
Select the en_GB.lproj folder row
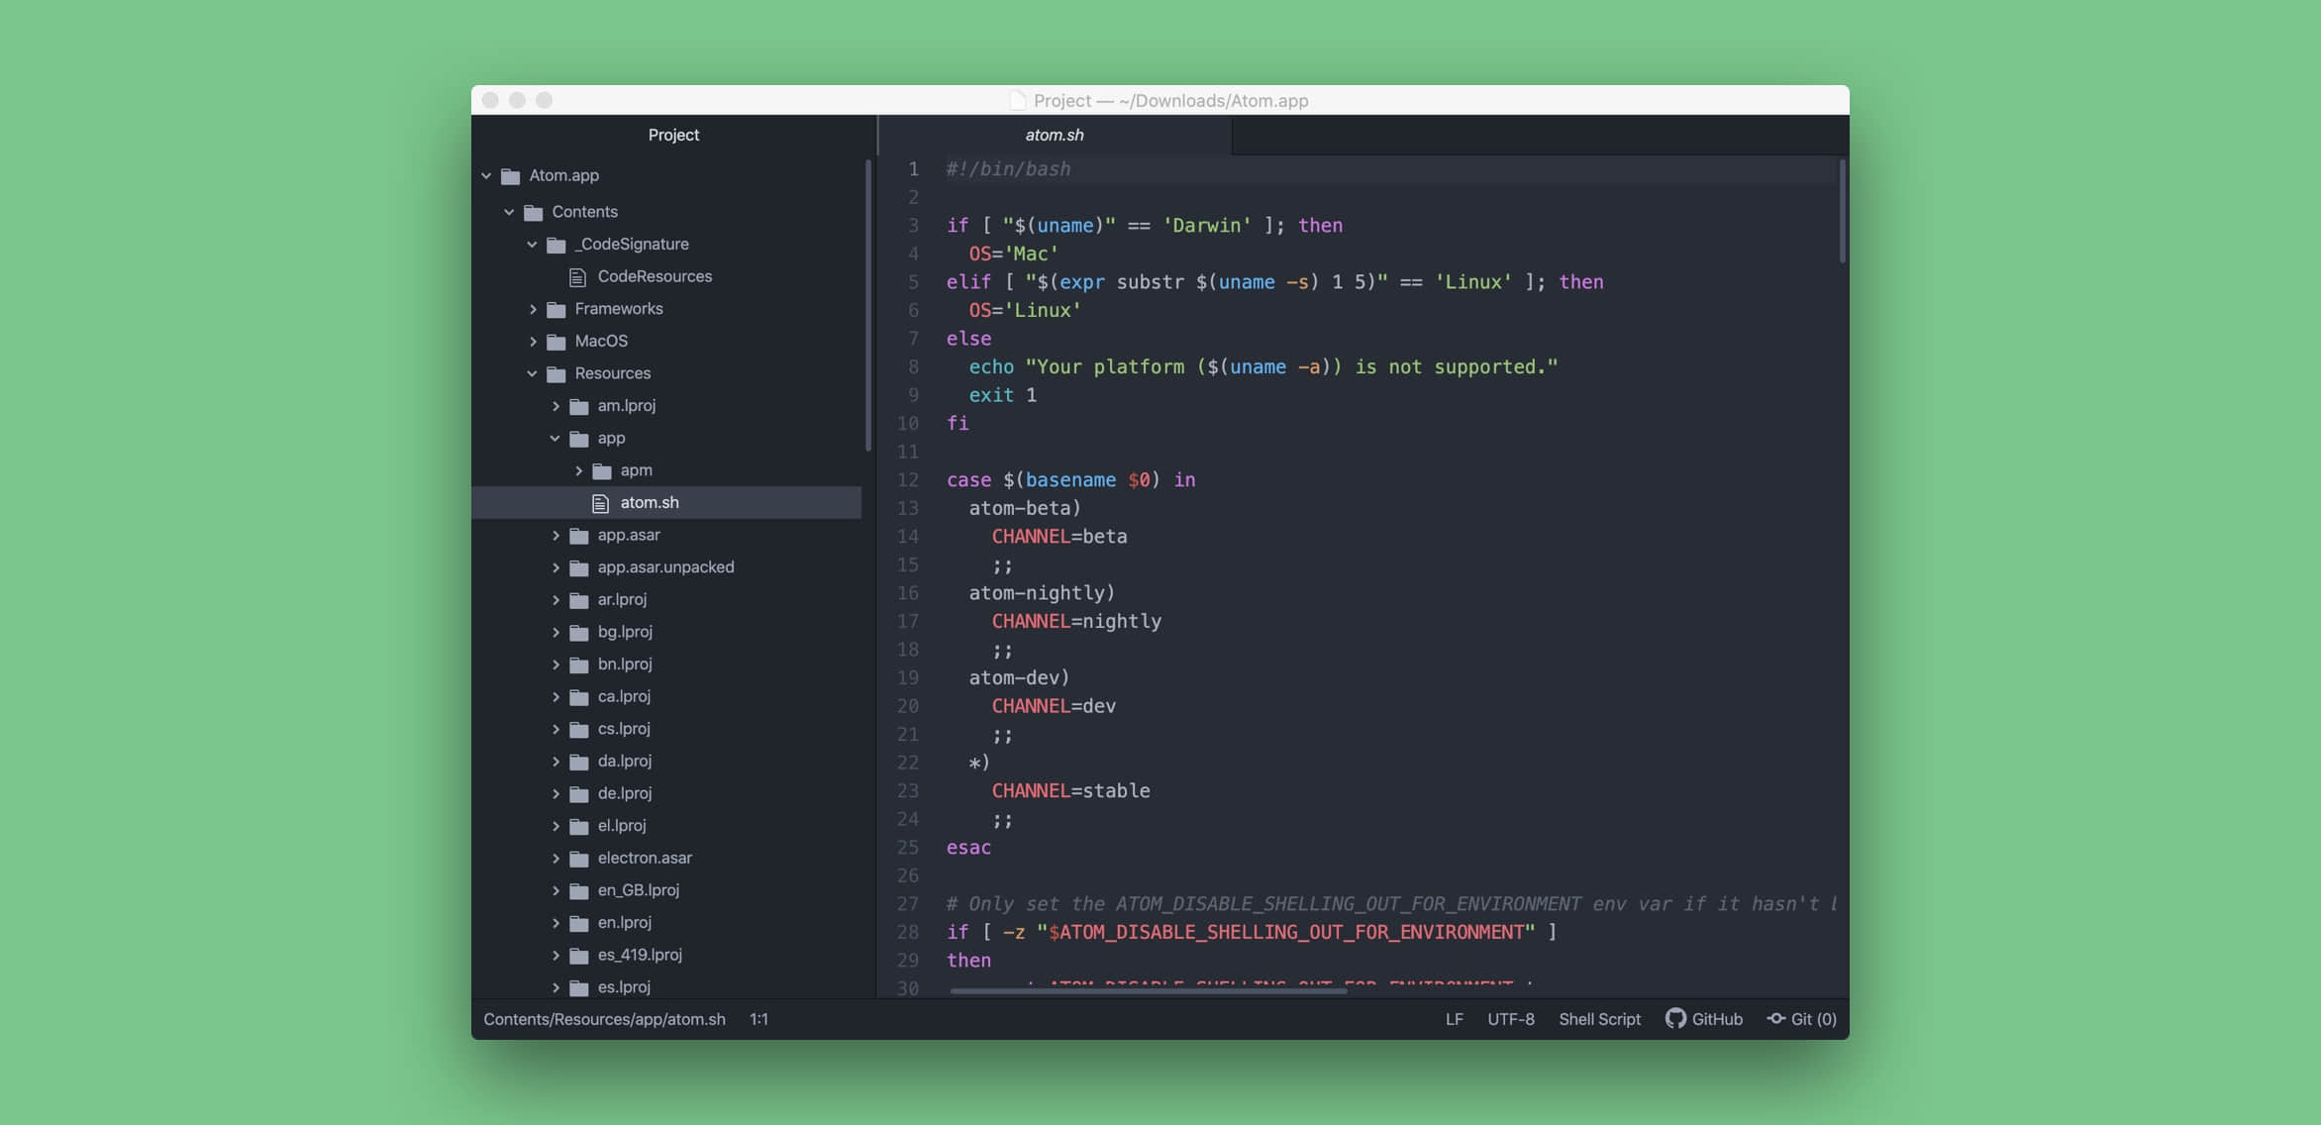point(666,890)
